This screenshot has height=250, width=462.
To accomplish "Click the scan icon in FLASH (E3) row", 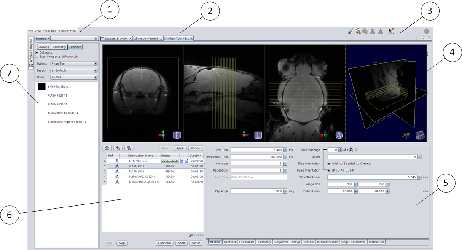I will [x=117, y=172].
